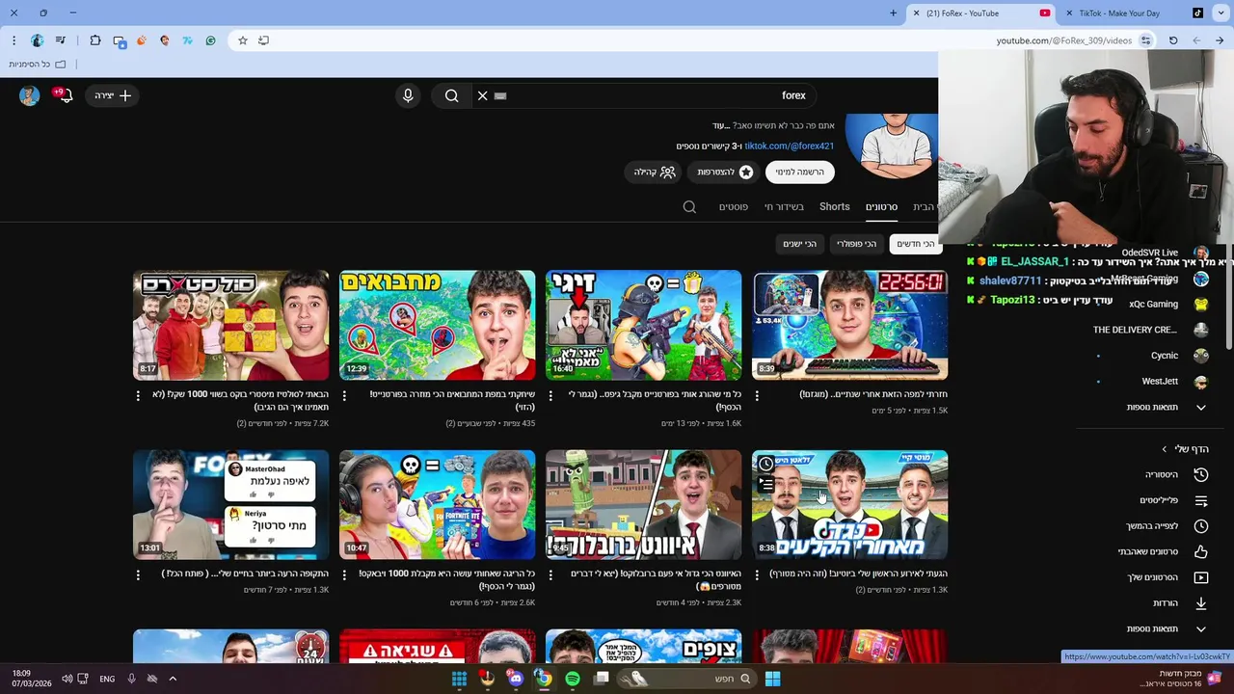Image resolution: width=1234 pixels, height=694 pixels.
Task: Clear the search box with X
Action: click(482, 95)
